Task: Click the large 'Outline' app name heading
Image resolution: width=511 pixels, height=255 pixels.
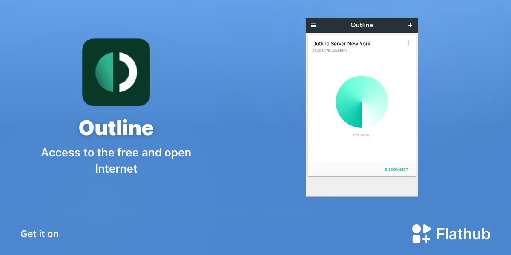Action: [116, 128]
